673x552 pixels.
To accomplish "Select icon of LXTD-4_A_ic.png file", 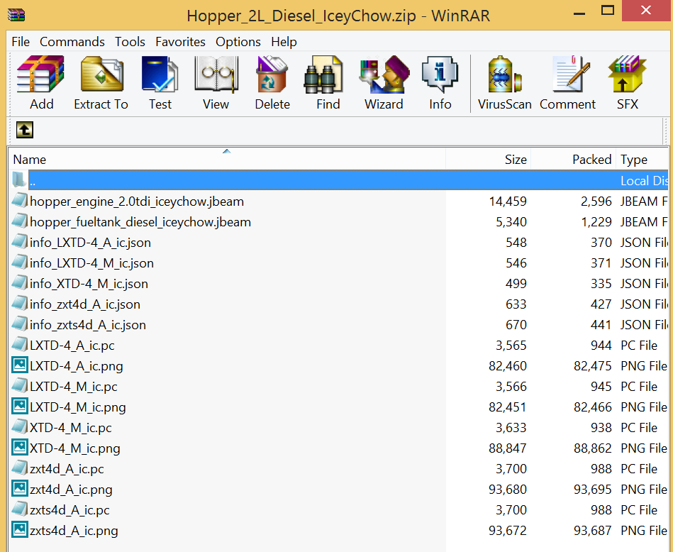I will coord(19,365).
